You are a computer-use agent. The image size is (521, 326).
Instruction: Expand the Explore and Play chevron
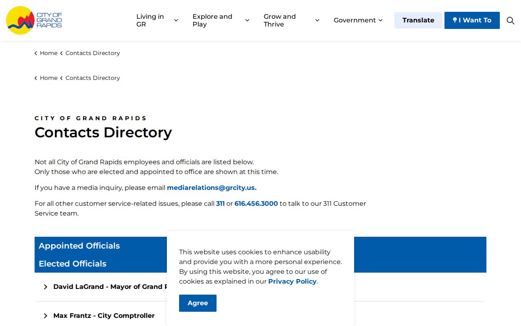point(247,20)
